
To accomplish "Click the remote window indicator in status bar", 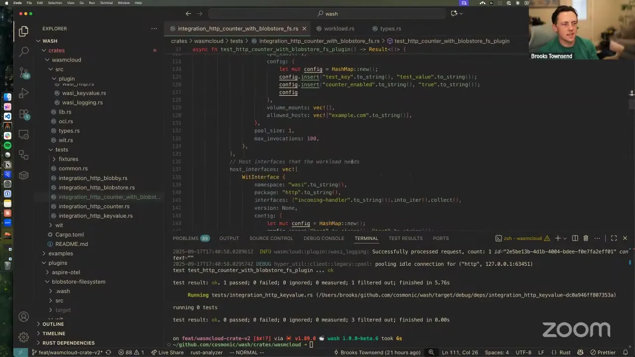I will pos(20,353).
